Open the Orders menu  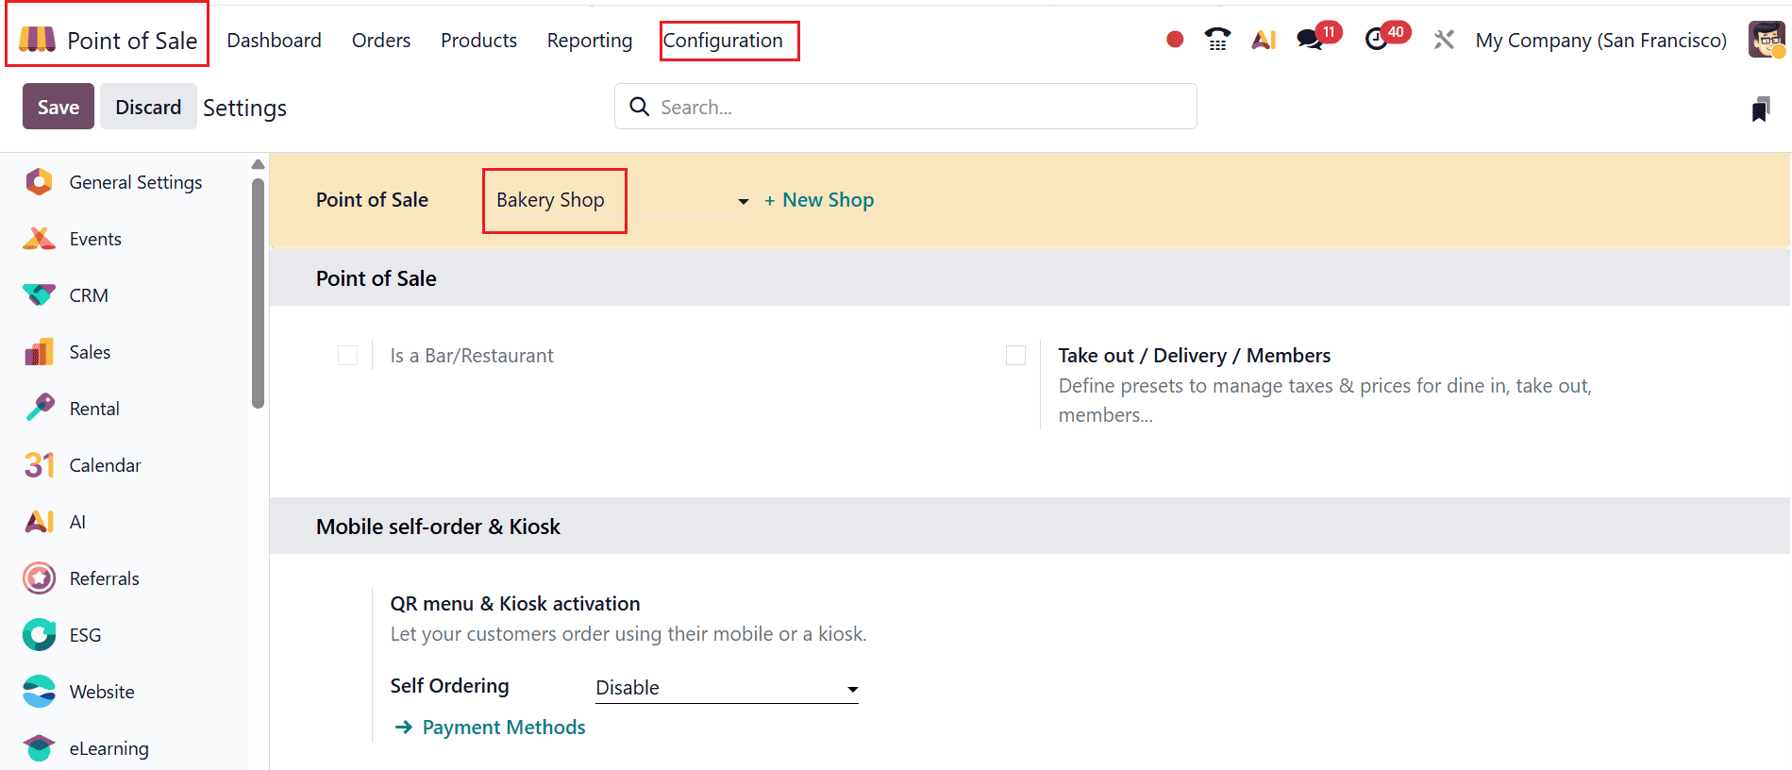[381, 40]
